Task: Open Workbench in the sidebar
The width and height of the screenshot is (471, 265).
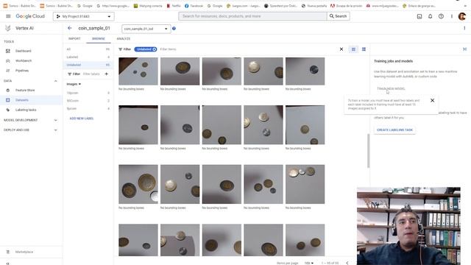Action: point(24,60)
